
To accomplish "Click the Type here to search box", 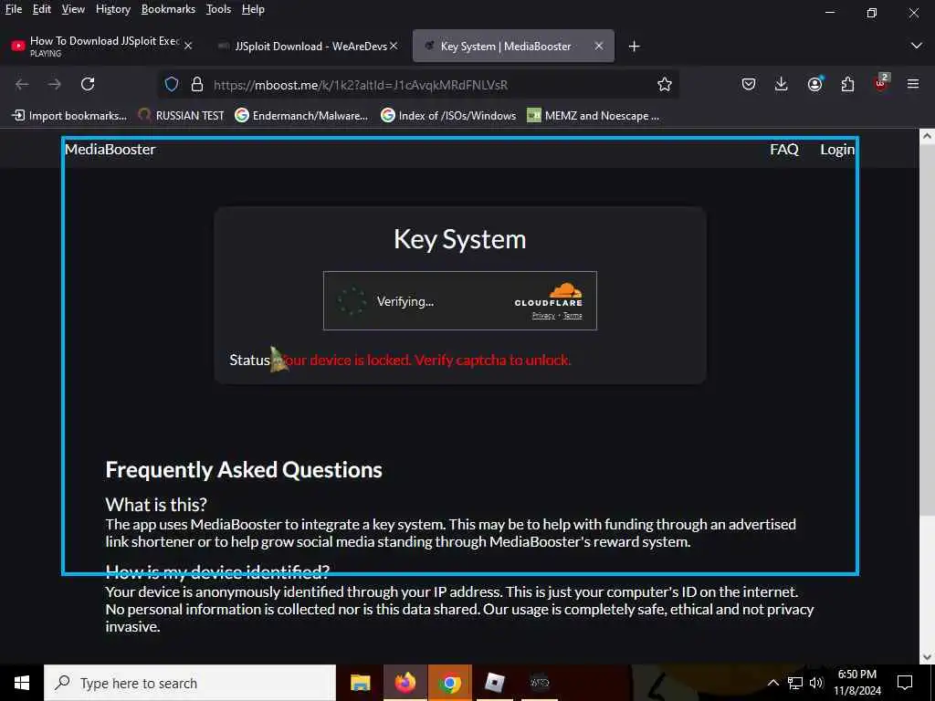I will 190,683.
